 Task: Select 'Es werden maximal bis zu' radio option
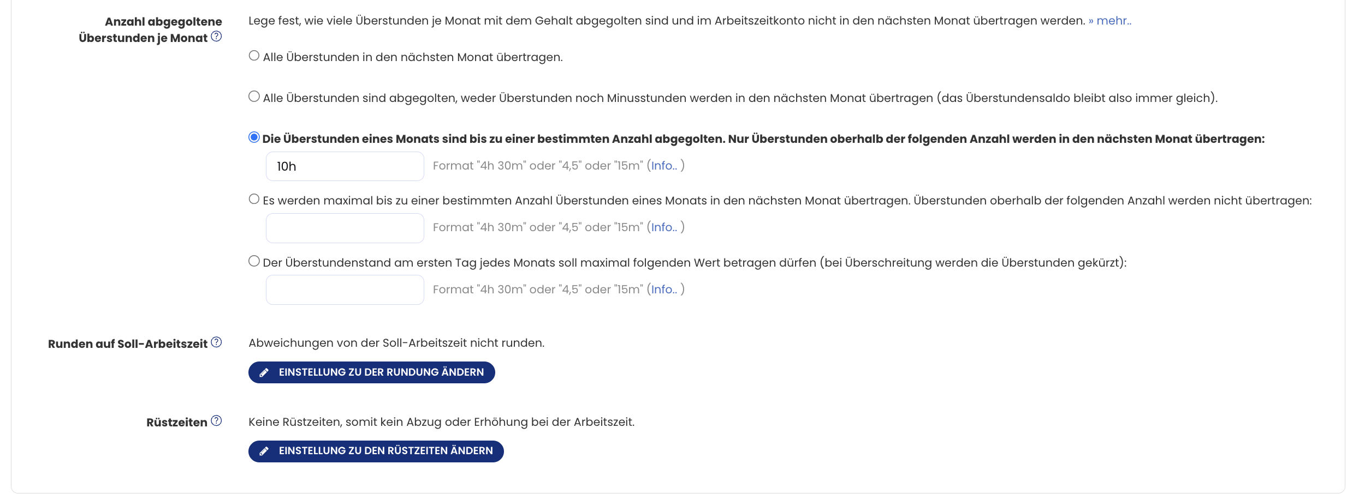coord(254,199)
